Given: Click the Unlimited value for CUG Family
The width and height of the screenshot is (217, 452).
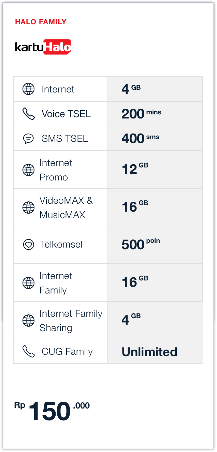Looking at the screenshot, I should pos(149,352).
